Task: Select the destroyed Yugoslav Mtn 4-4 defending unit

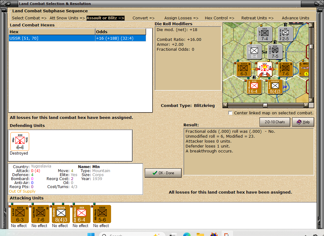Action: pos(20,142)
